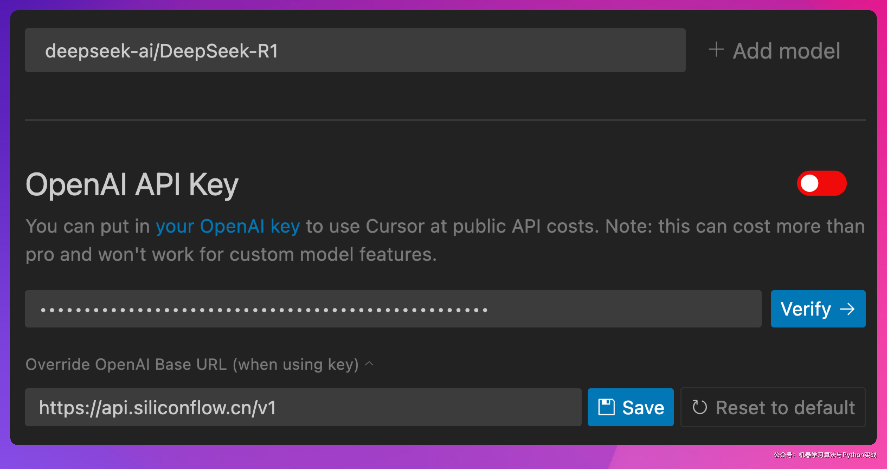Image resolution: width=887 pixels, height=469 pixels.
Task: Toggle the OpenAI API Key switch
Action: pos(821,183)
